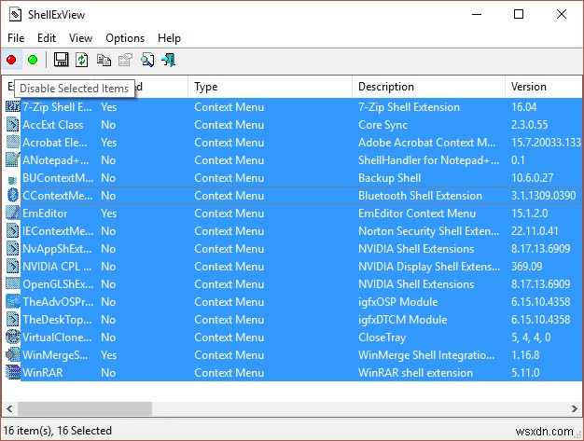
Task: Click the Properties toolbar icon
Action: click(126, 60)
